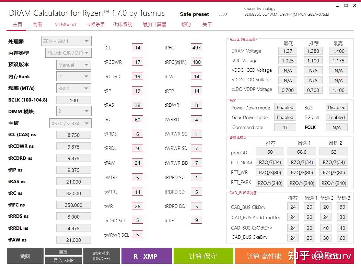Maximize the DRAM Calculator window
Screen dimensions: 361x271
(346, 5)
